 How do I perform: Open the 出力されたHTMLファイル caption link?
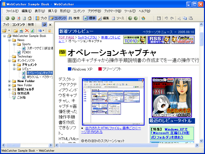[111, 130]
